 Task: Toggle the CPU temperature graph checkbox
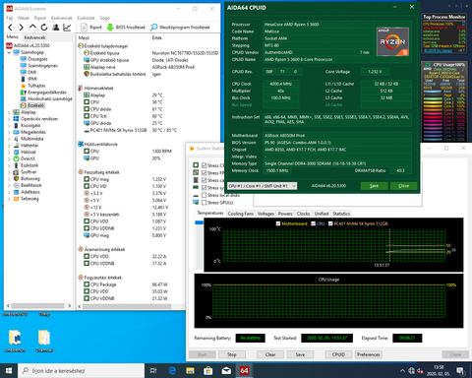point(313,223)
